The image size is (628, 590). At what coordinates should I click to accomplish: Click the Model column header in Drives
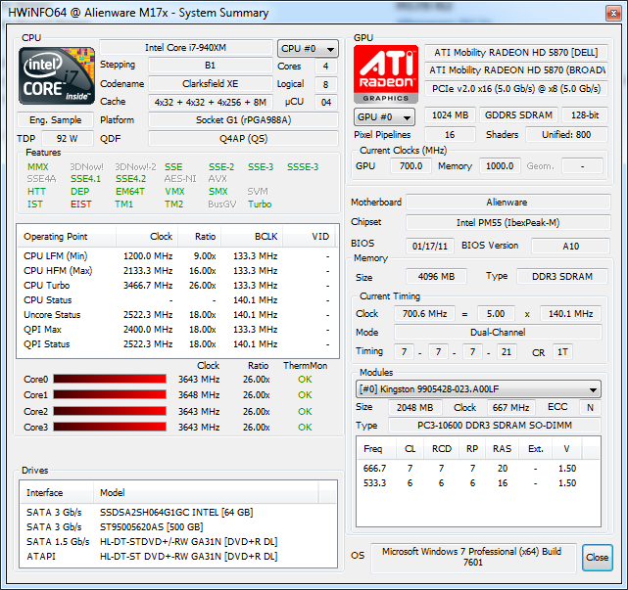pyautogui.click(x=206, y=493)
